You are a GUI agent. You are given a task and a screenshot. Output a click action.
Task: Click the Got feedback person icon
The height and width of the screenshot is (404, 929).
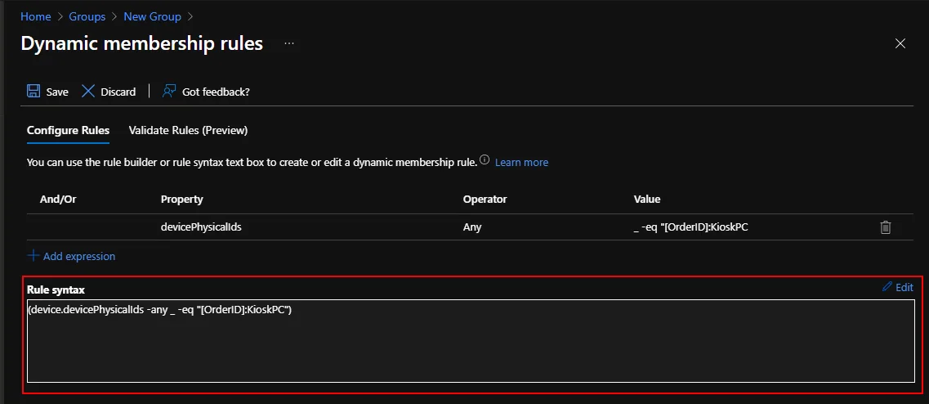(x=169, y=92)
